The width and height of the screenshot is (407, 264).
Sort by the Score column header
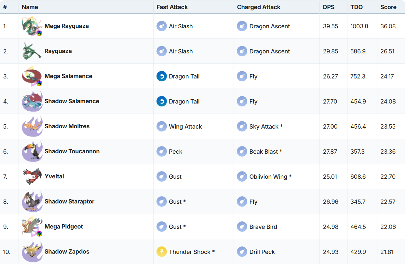pos(388,7)
